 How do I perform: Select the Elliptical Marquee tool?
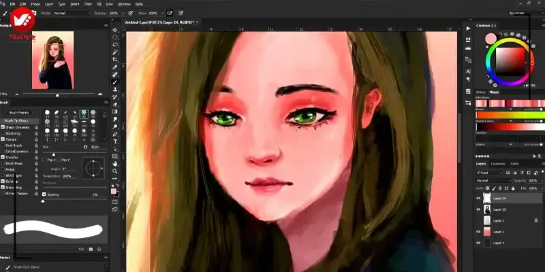[x=115, y=37]
